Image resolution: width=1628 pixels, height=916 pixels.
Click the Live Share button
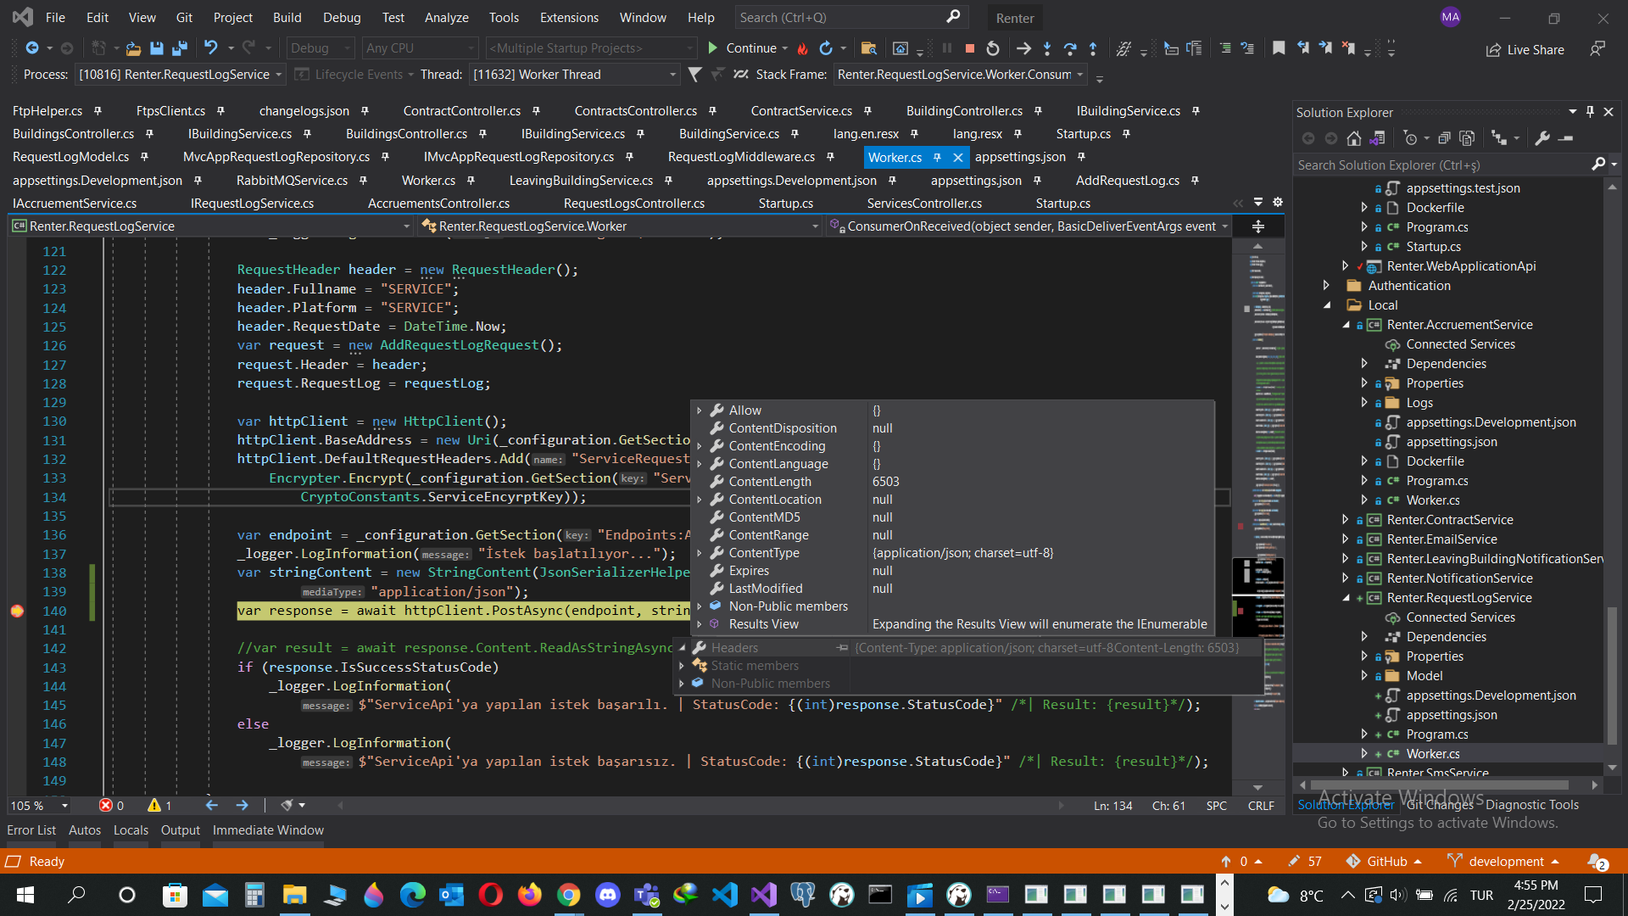[1525, 49]
